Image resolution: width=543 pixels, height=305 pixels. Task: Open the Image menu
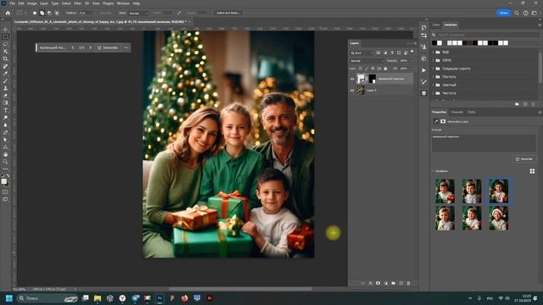pyautogui.click(x=32, y=3)
